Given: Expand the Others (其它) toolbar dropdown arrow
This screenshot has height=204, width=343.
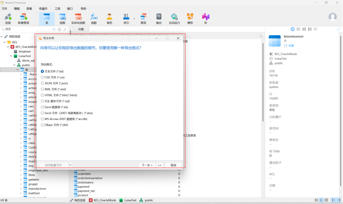Looking at the screenshot, I should click(x=134, y=19).
